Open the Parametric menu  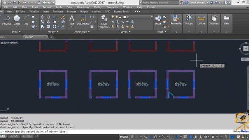(x=112, y=7)
